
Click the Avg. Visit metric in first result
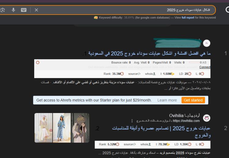[142, 63]
